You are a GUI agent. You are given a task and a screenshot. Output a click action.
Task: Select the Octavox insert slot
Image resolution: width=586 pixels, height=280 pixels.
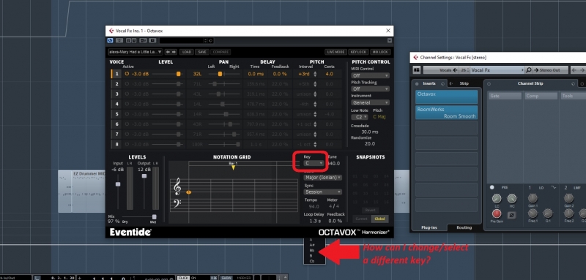(446, 97)
